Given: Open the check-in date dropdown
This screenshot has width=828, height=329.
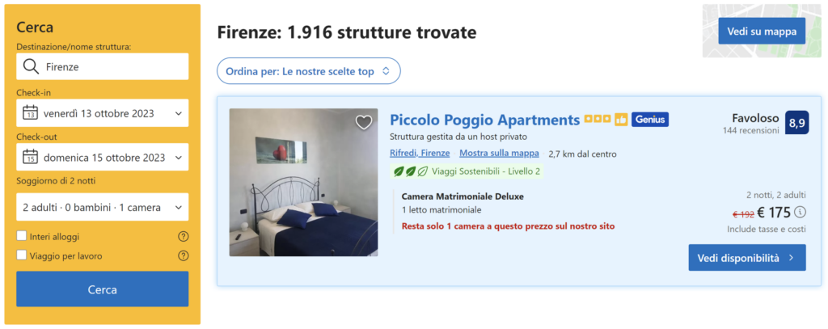Looking at the screenshot, I should (x=102, y=113).
